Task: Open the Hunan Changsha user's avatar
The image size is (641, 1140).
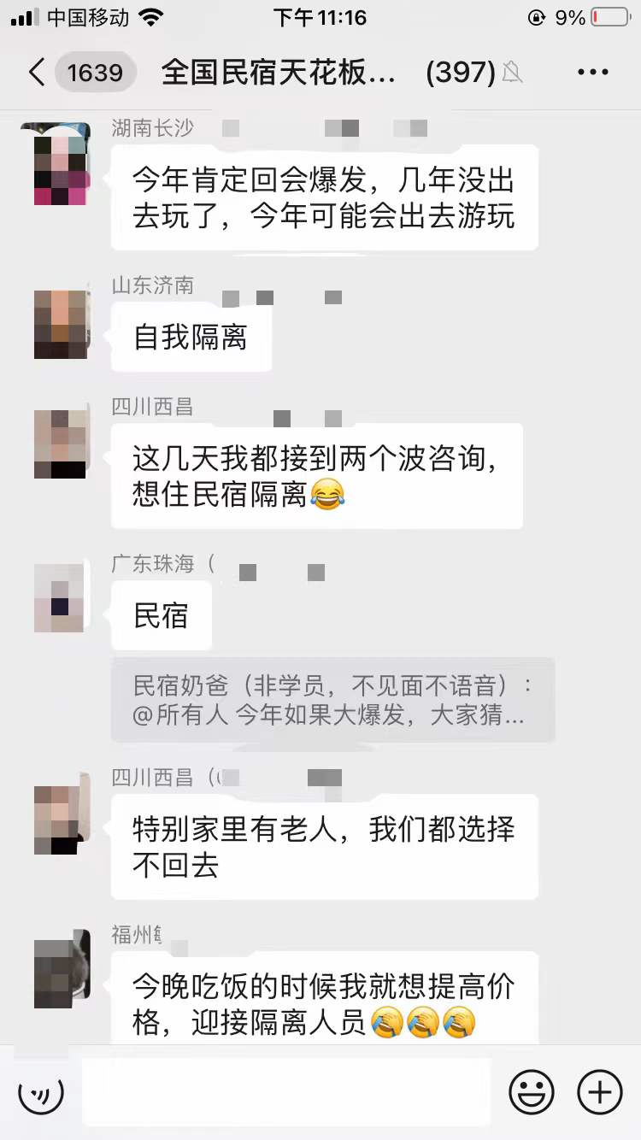Action: pyautogui.click(x=62, y=164)
